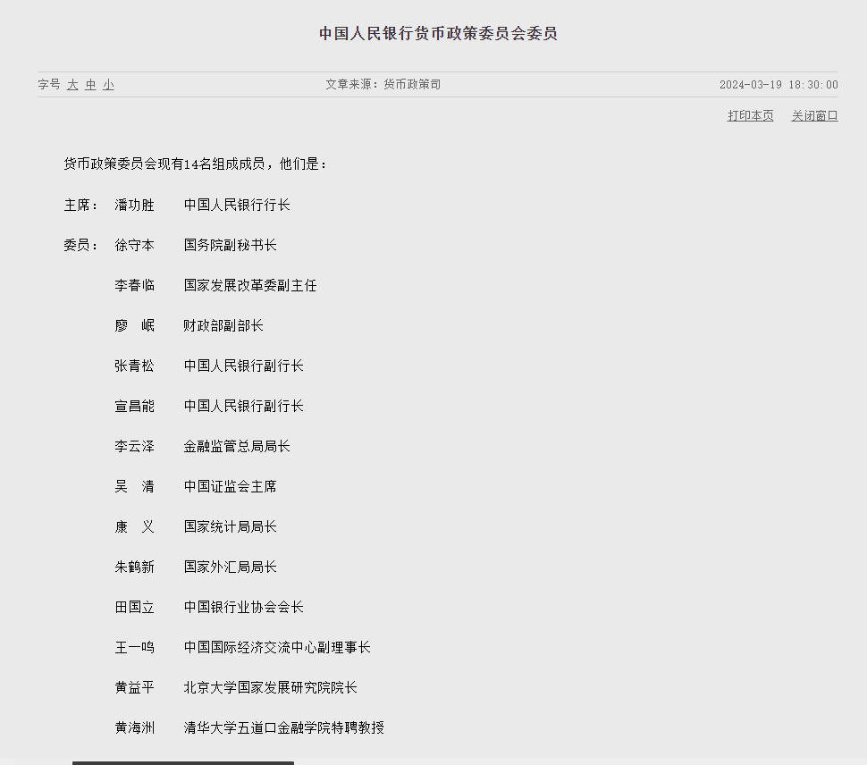
Task: Click the article source 货币政策司
Action: (x=412, y=85)
